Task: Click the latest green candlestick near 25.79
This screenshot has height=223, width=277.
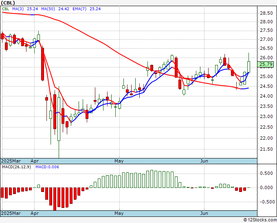Action: point(248,67)
